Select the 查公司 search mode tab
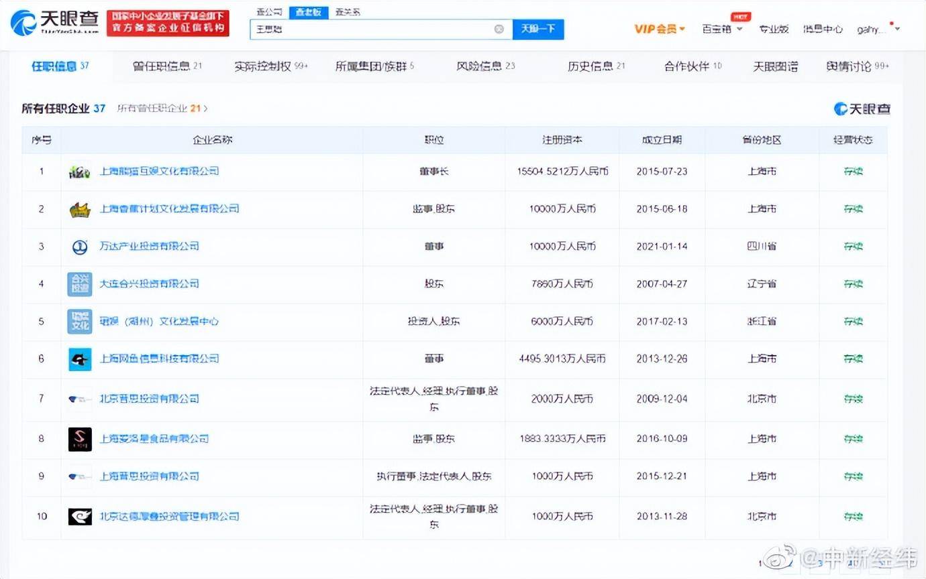The image size is (926, 579). tap(270, 12)
